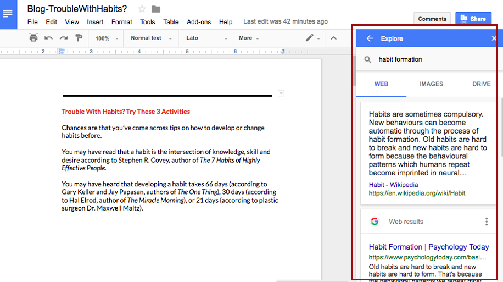Click the text surgeon Dr. Maxwell Maltz
The height and width of the screenshot is (282, 503).
(x=102, y=208)
